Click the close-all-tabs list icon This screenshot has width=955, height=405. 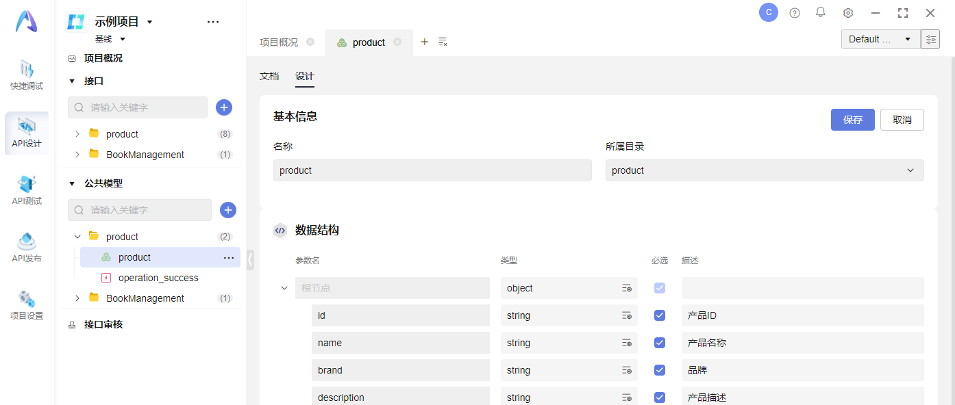443,42
